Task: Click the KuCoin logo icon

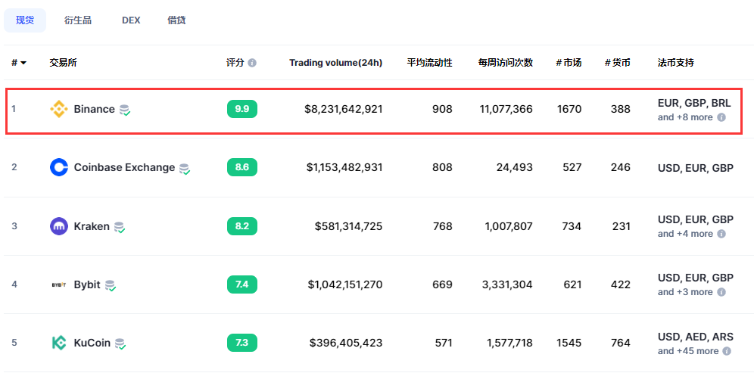Action: coord(58,343)
